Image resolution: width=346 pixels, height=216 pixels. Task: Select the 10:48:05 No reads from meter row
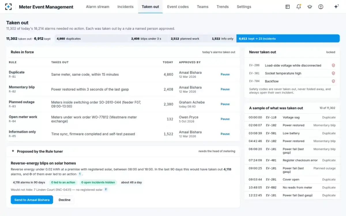click(292, 187)
